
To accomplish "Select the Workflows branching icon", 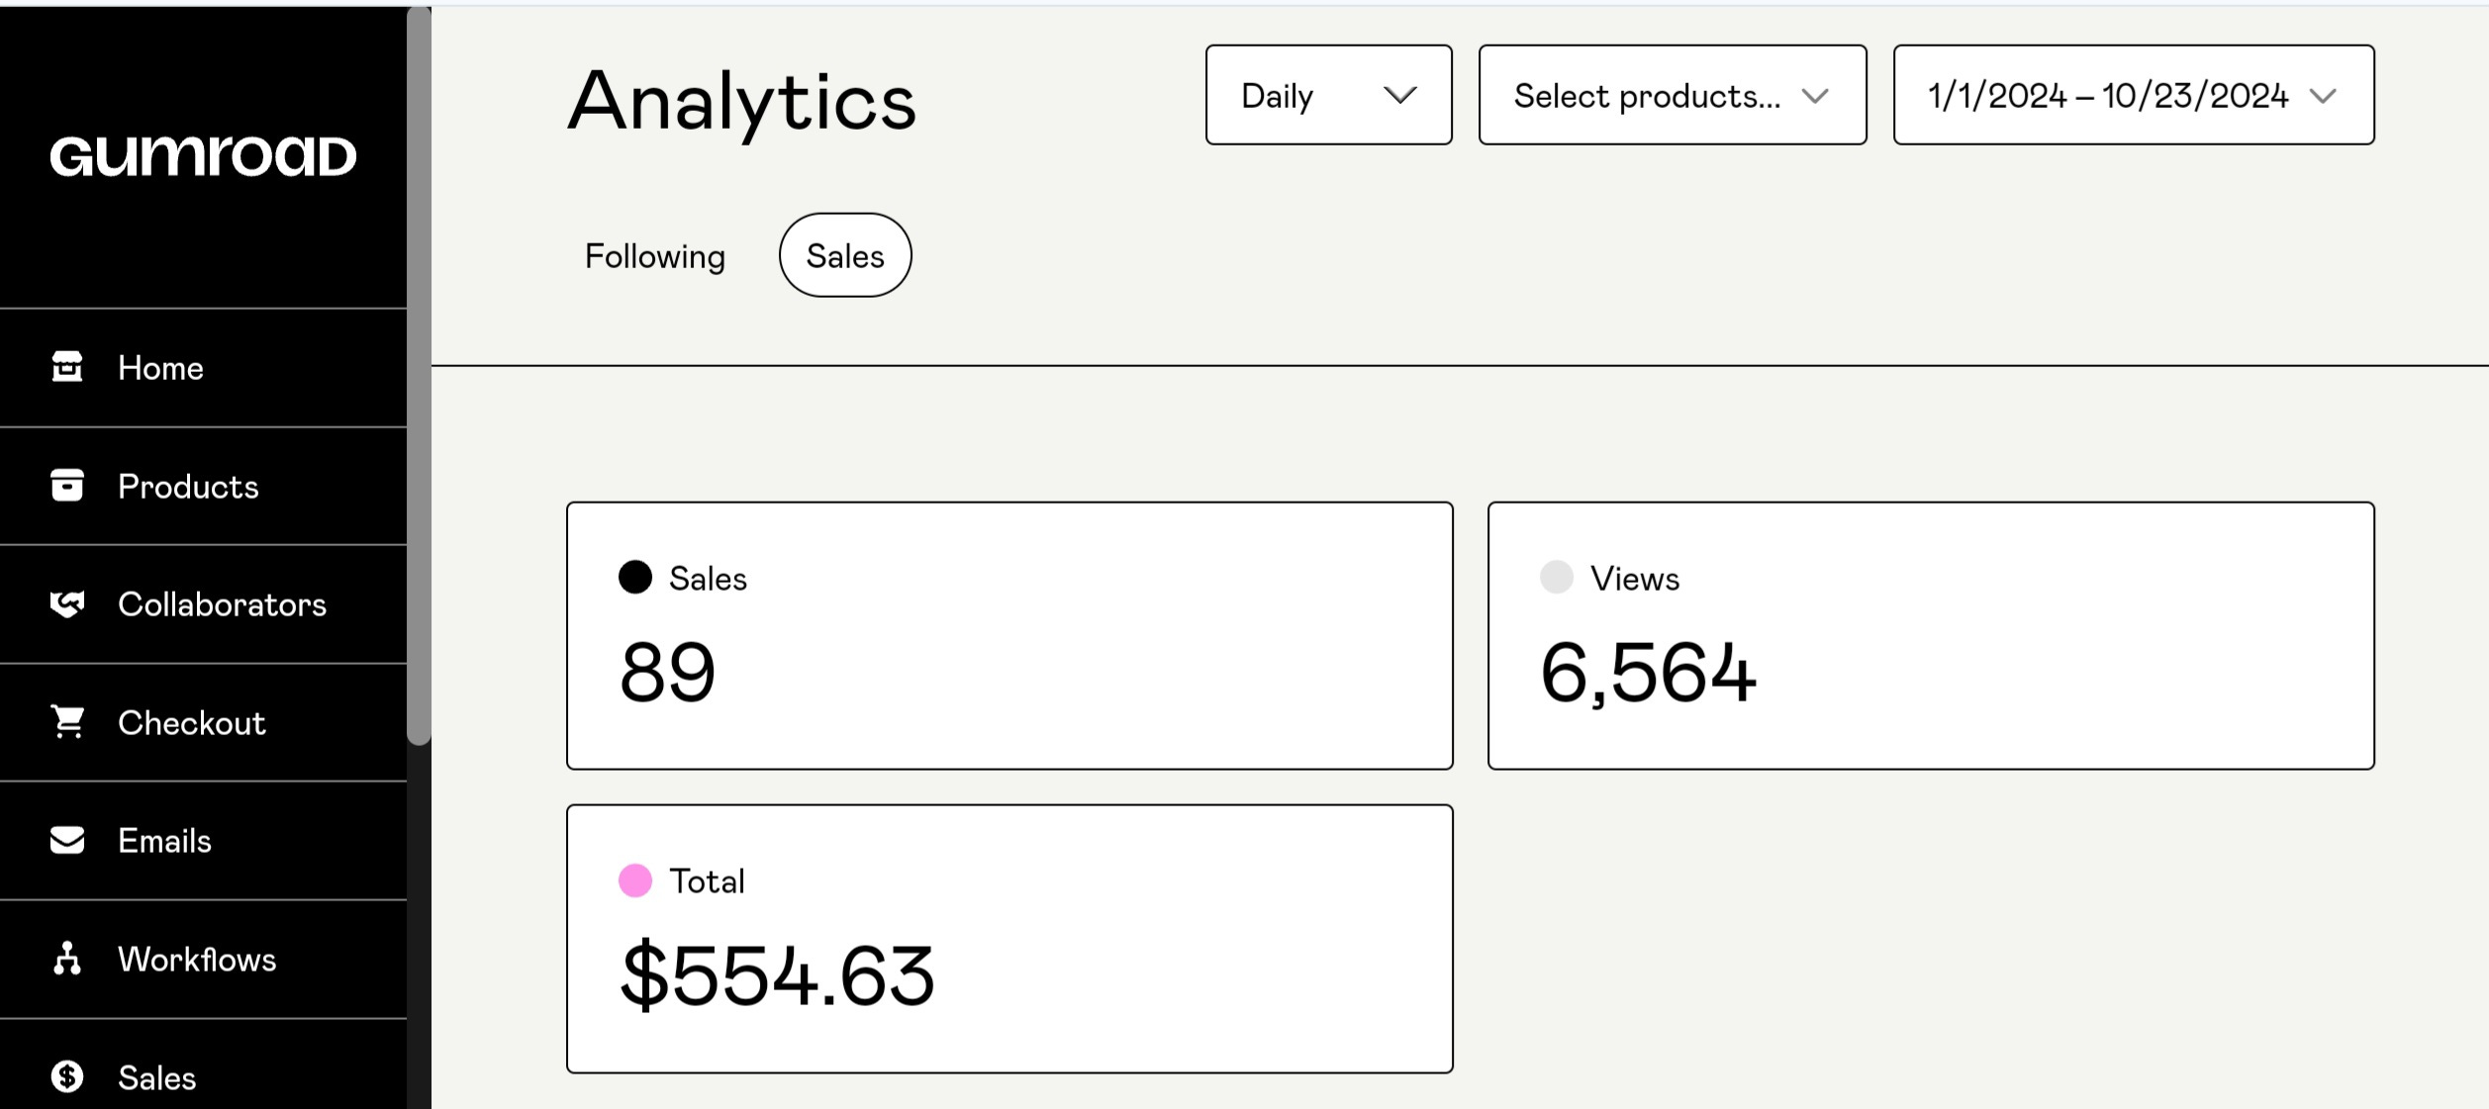I will [67, 958].
